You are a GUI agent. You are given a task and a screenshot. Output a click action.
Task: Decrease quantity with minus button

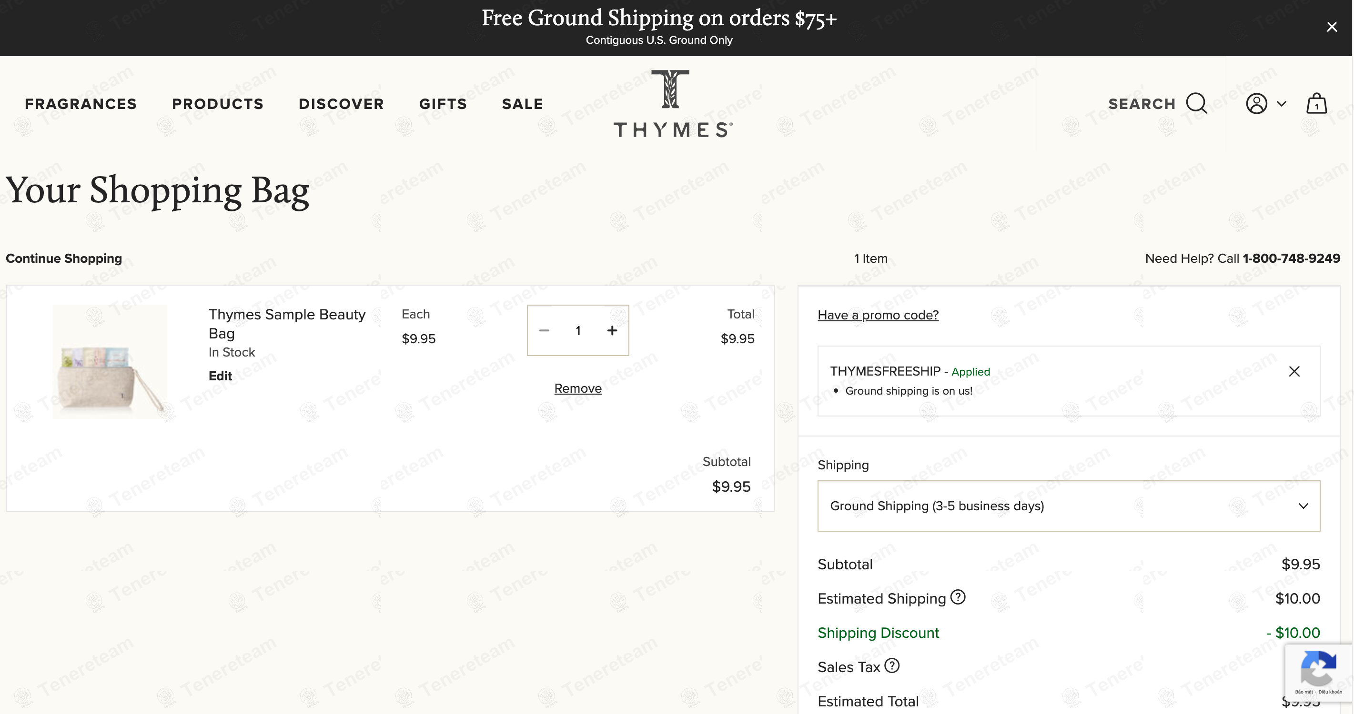click(544, 330)
